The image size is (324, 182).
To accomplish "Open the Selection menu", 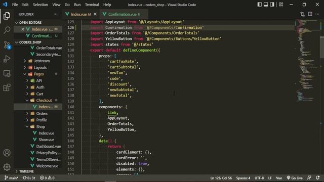I will point(40,5).
